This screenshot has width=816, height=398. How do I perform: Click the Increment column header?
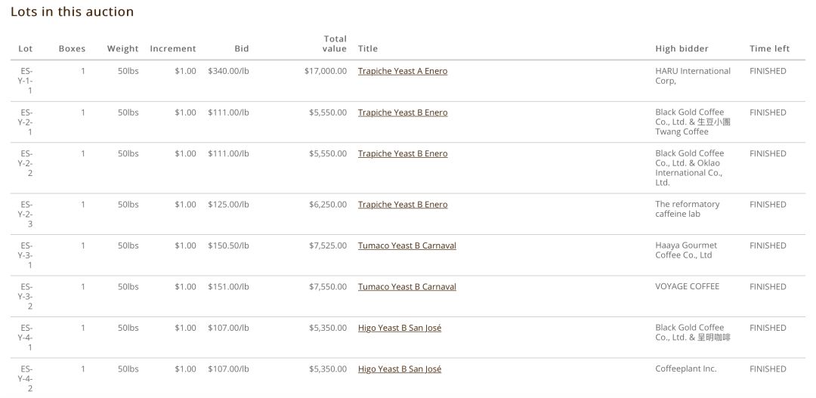coord(172,49)
